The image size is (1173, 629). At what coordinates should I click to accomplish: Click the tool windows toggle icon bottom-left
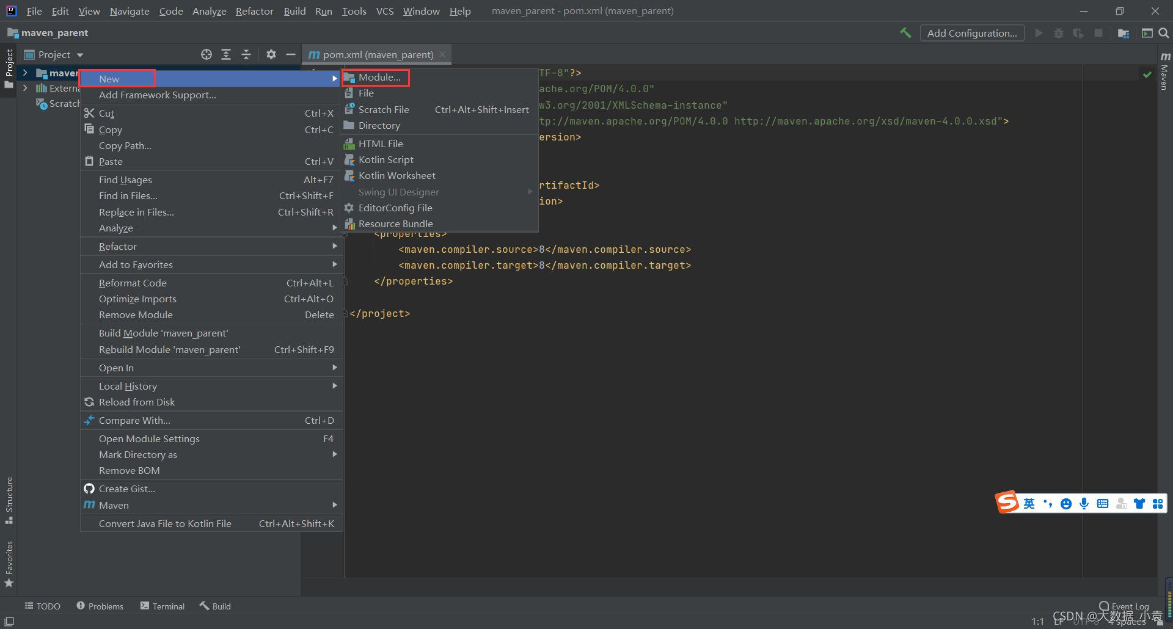[x=9, y=621]
